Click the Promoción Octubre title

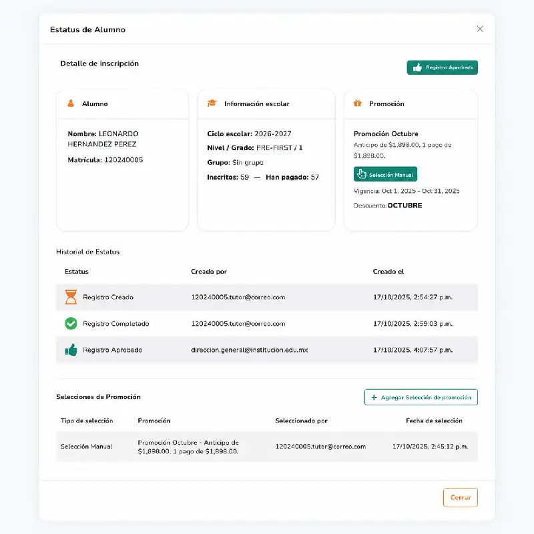386,134
